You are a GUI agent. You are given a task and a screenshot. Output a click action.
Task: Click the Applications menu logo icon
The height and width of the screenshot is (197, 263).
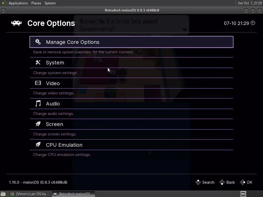[4, 3]
